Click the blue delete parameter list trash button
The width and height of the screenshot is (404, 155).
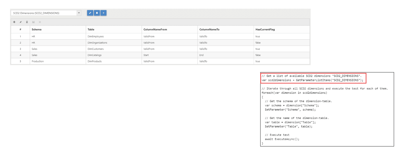tap(97, 13)
